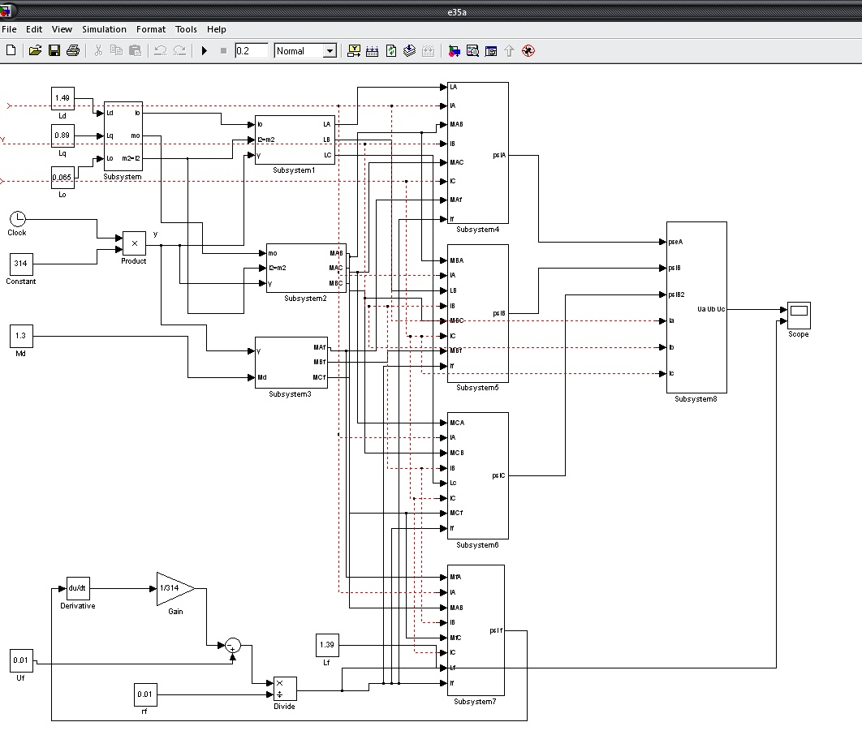Click the debug icon in toolbar
The width and height of the screenshot is (862, 735).
pyautogui.click(x=528, y=50)
